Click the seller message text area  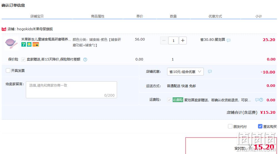point(71,90)
